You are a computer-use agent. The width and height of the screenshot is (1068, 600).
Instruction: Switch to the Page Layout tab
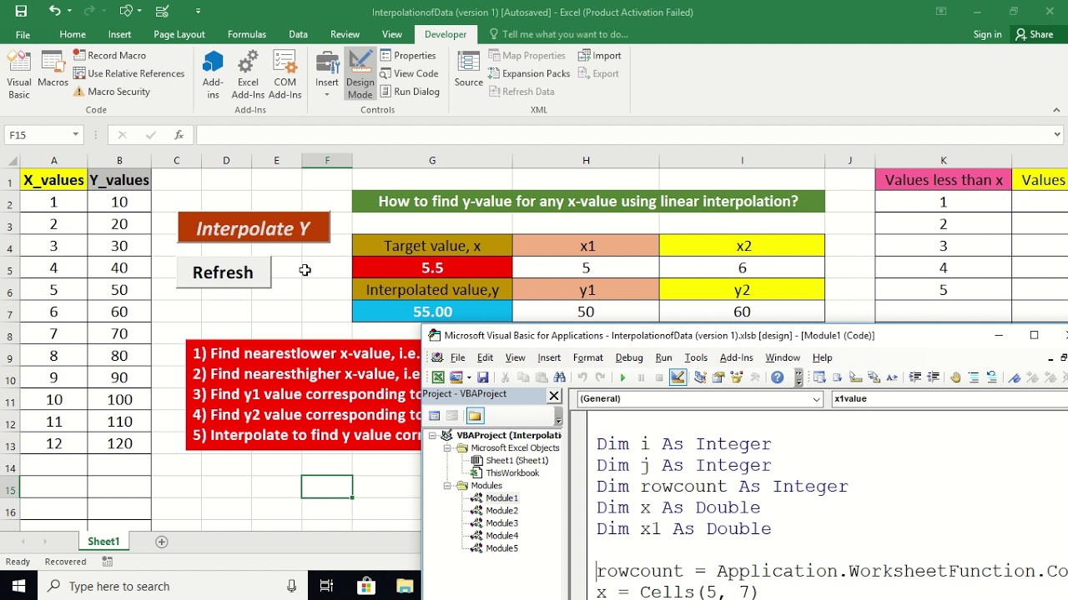(179, 34)
